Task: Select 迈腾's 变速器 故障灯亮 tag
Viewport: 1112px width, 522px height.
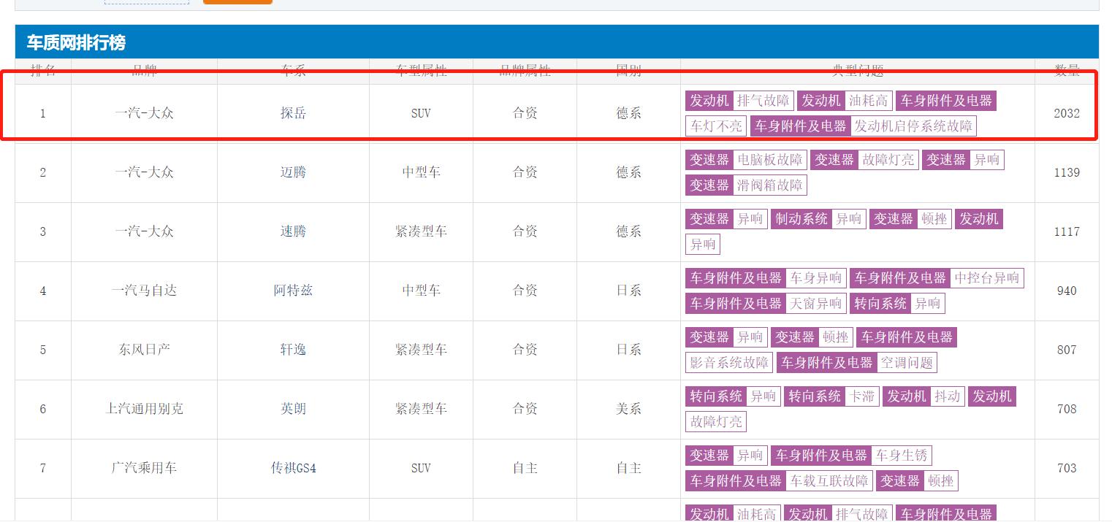Action: click(864, 160)
